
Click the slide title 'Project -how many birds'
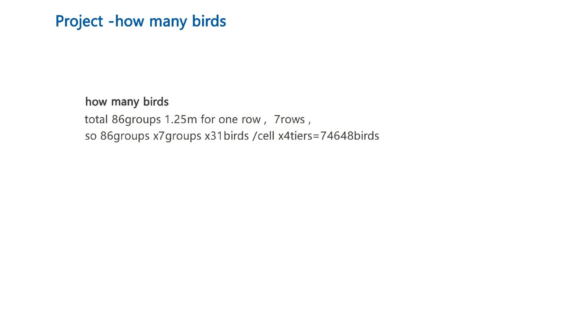pos(140,21)
